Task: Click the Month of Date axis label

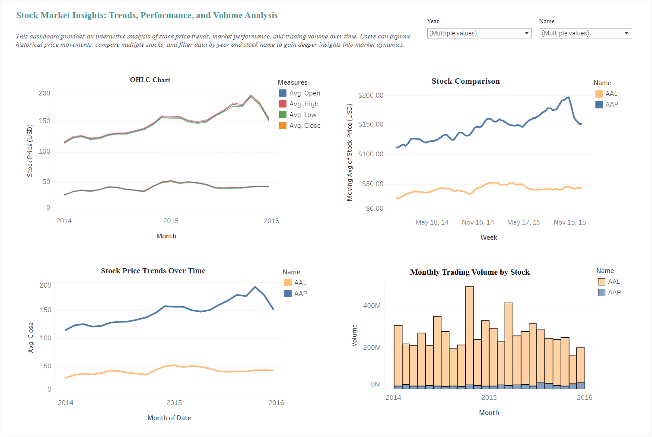Action: tap(169, 418)
